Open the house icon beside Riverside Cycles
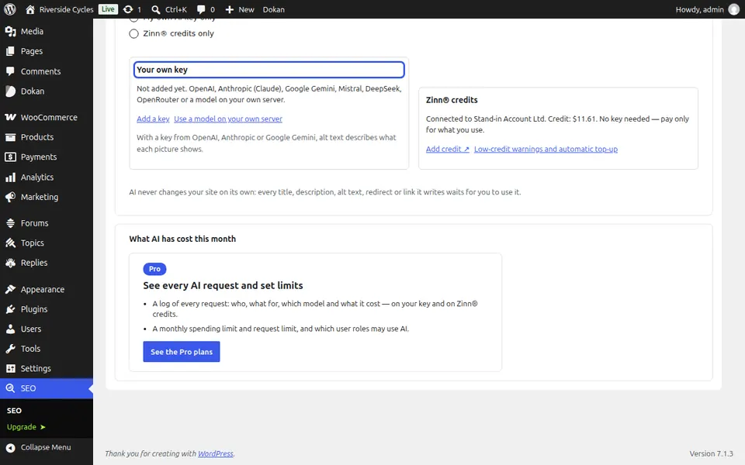This screenshot has height=465, width=745. pos(30,9)
